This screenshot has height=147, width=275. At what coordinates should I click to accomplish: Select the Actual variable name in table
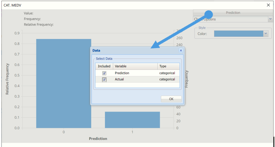click(120, 79)
